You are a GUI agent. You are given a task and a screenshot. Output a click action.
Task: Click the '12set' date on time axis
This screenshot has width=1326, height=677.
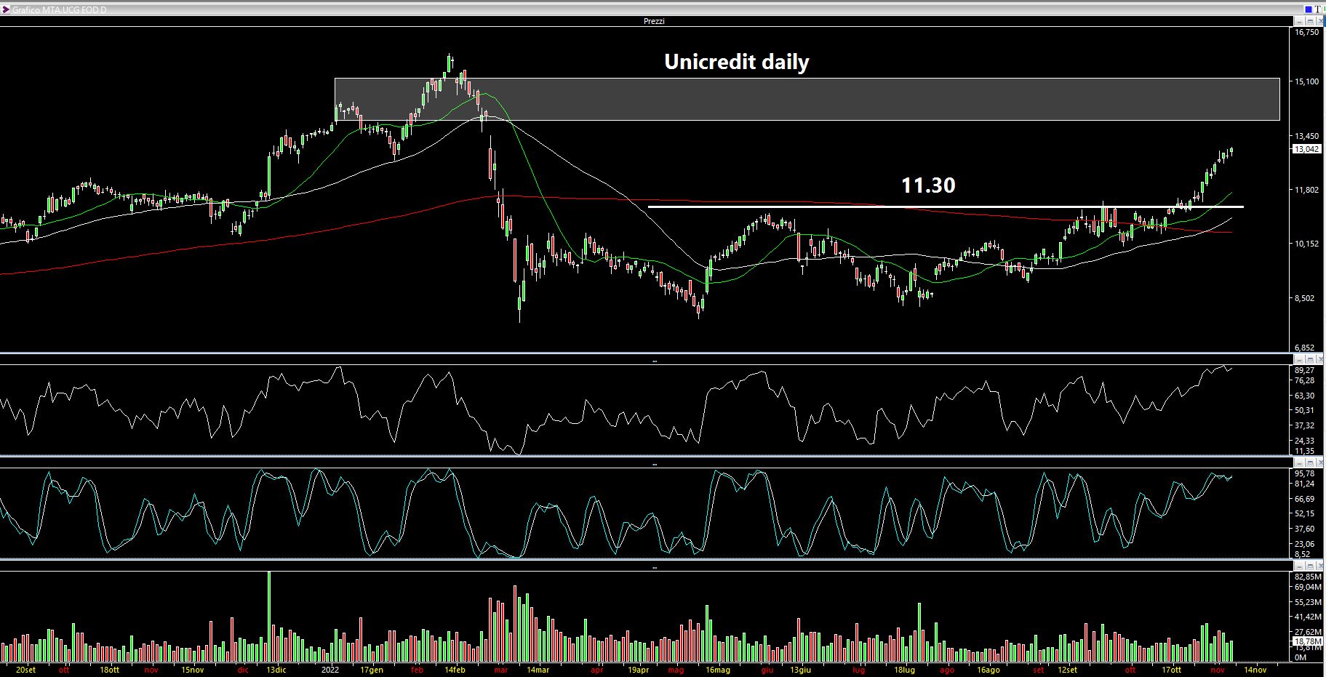coord(1067,670)
